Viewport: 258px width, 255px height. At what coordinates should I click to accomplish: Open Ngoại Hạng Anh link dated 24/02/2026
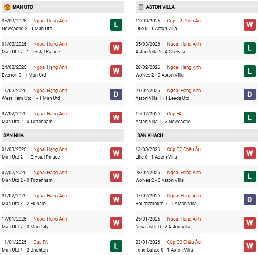coord(50,67)
